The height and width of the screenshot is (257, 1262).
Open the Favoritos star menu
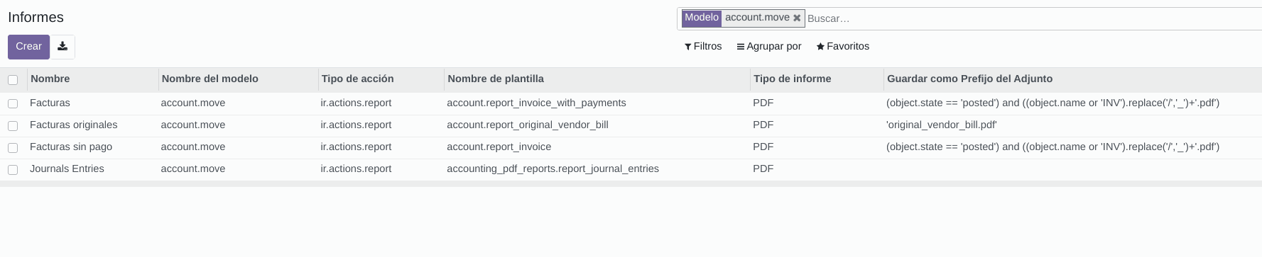tap(843, 46)
